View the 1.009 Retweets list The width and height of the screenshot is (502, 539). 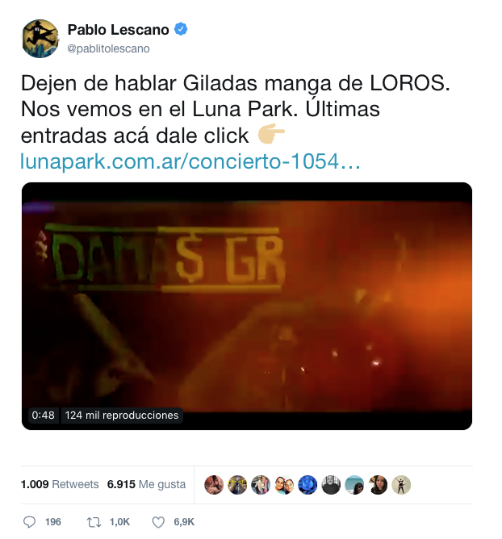(60, 484)
